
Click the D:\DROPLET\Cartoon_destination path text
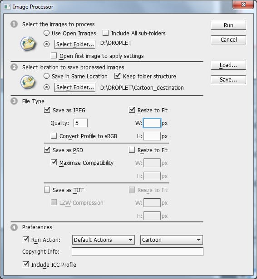(x=142, y=87)
